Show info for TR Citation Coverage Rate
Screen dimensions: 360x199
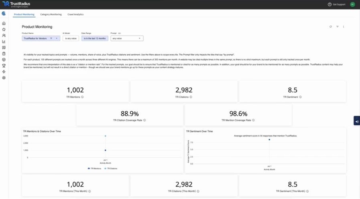(x=144, y=120)
